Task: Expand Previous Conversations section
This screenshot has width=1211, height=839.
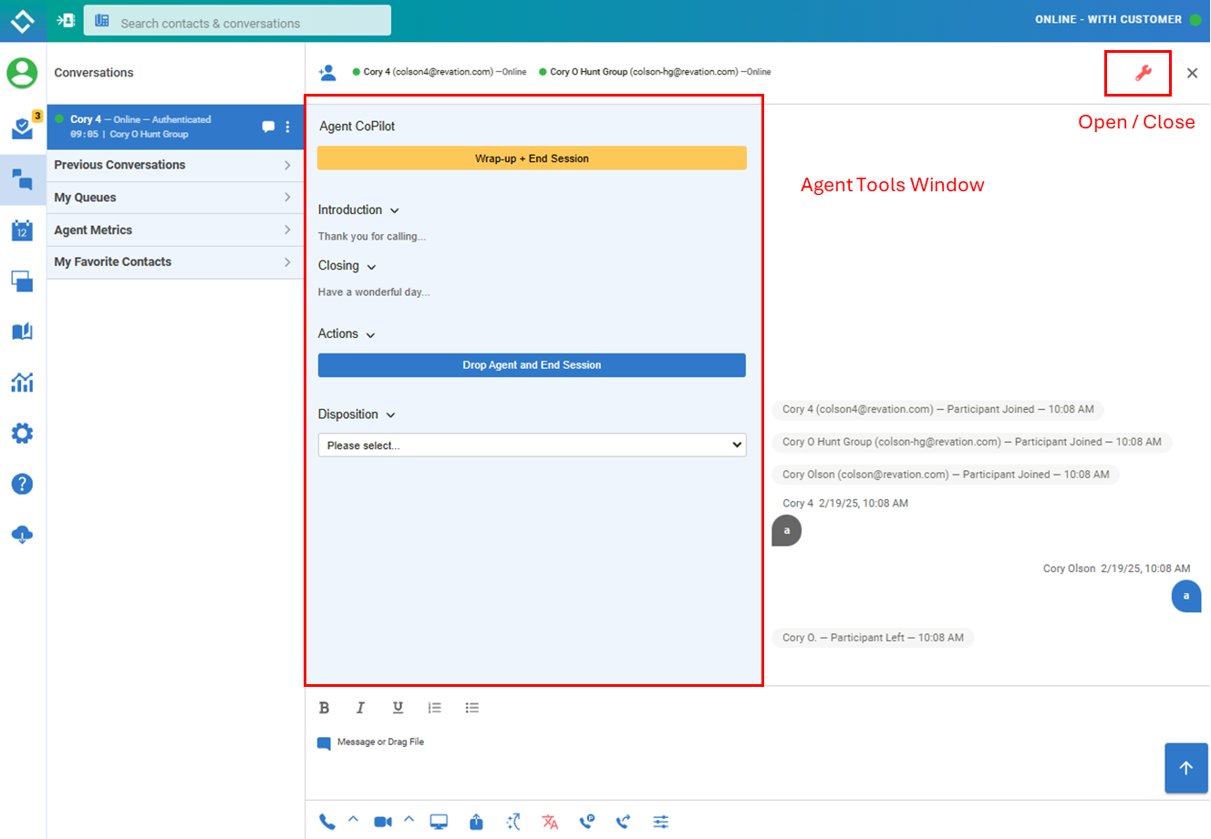Action: 174,165
